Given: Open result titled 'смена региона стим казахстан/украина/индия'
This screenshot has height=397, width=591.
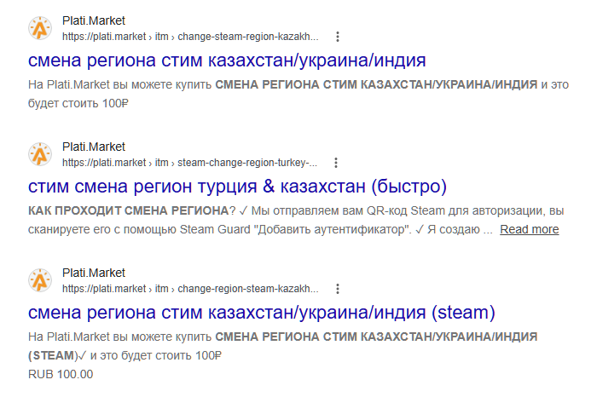Looking at the screenshot, I should pos(227,60).
